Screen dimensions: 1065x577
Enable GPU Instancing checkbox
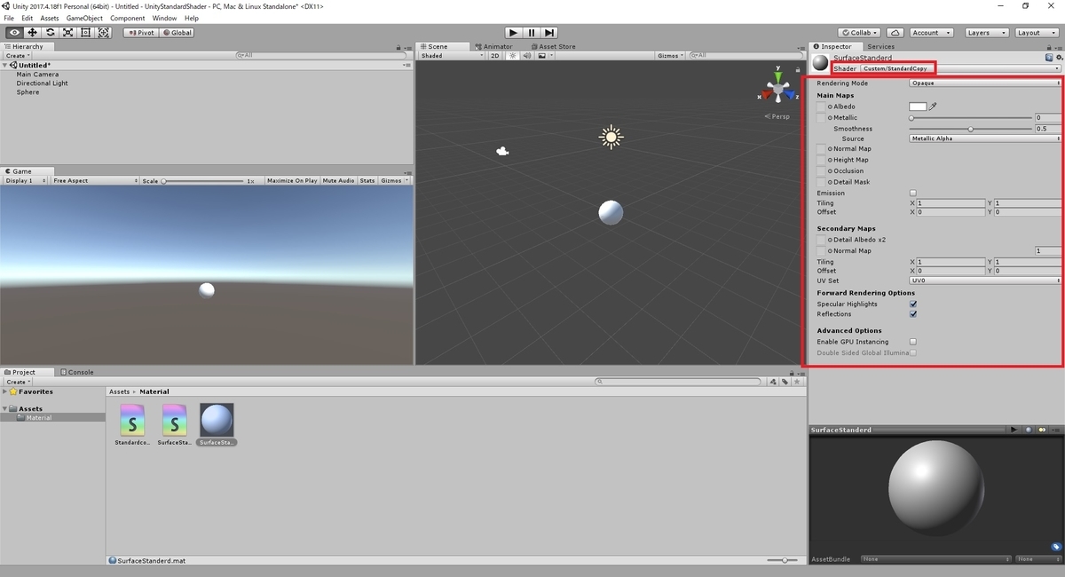click(x=913, y=342)
